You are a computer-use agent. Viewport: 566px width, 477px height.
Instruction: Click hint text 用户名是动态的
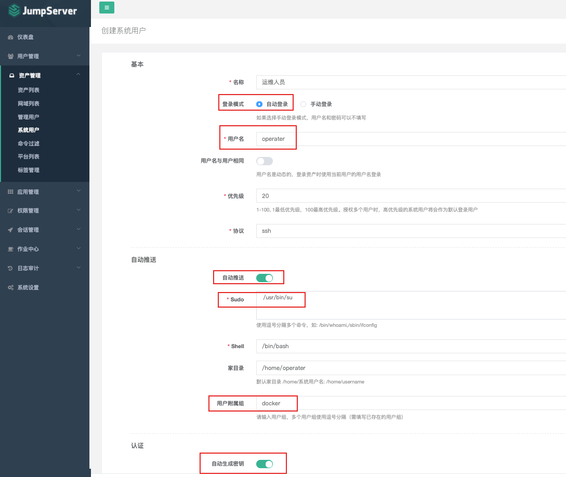pyautogui.click(x=319, y=174)
